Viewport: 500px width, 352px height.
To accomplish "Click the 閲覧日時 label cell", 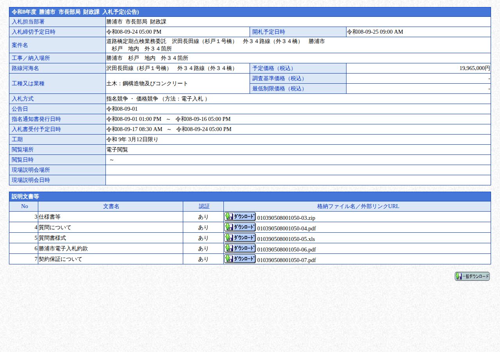I will 57,160.
